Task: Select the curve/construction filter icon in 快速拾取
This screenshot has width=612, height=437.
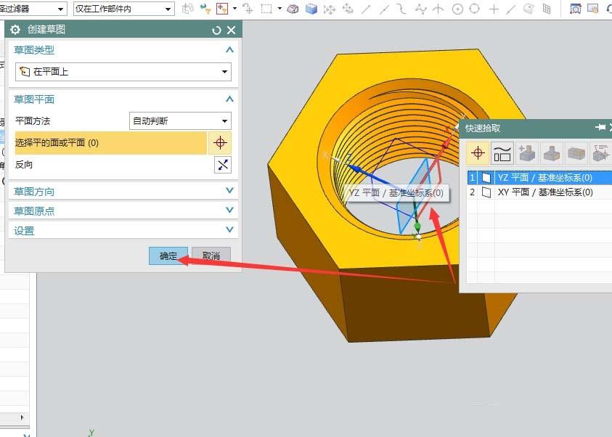Action: [x=502, y=153]
